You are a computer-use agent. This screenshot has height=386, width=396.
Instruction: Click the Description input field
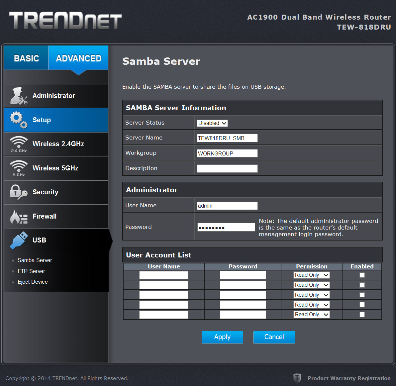[x=227, y=168]
